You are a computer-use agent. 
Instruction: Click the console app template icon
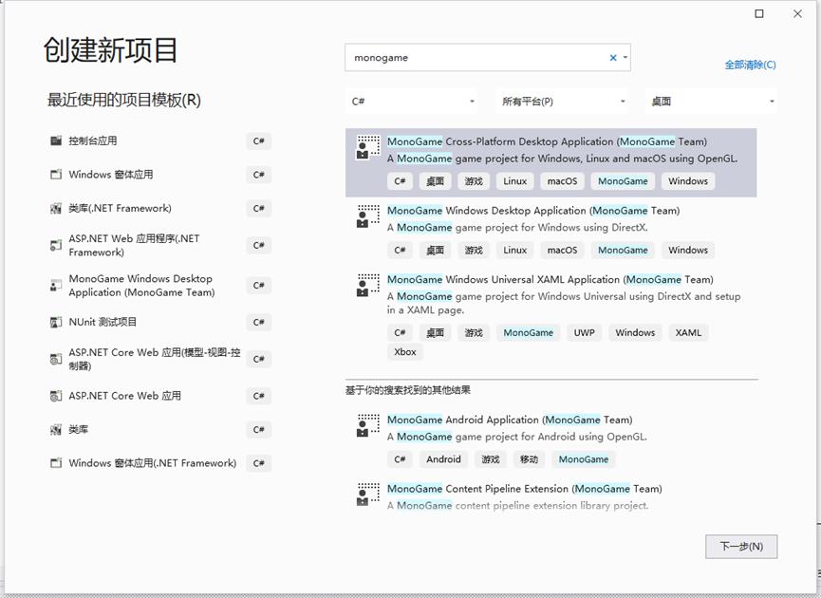coord(56,141)
